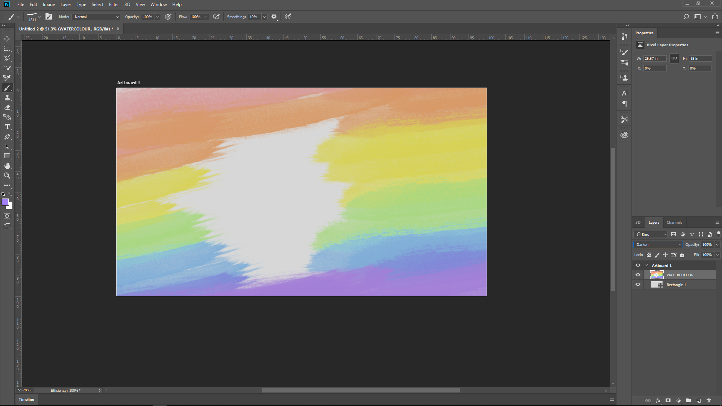Toggle Artboard 1 visibility eye

click(638, 265)
